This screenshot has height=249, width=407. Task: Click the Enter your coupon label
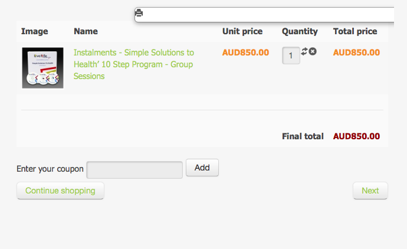coord(50,169)
